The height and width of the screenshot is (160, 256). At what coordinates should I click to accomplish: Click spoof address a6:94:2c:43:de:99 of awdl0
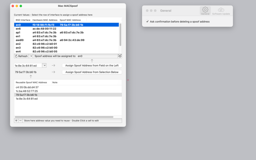(x=72, y=40)
